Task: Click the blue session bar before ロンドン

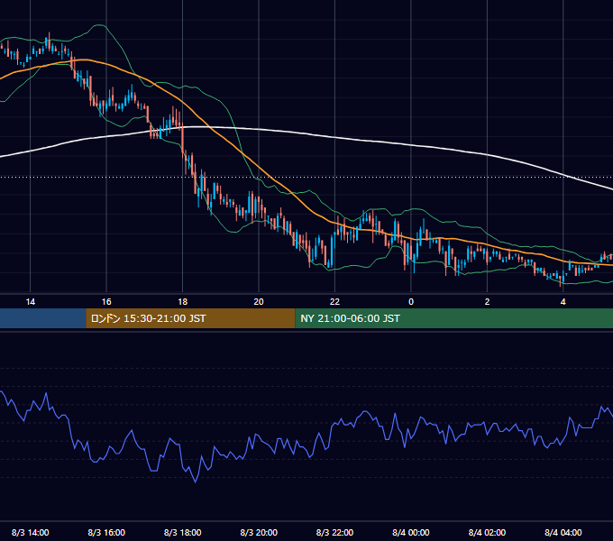Action: 43,318
